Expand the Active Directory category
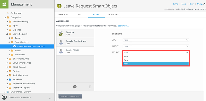The image size is (206, 101). [7, 21]
